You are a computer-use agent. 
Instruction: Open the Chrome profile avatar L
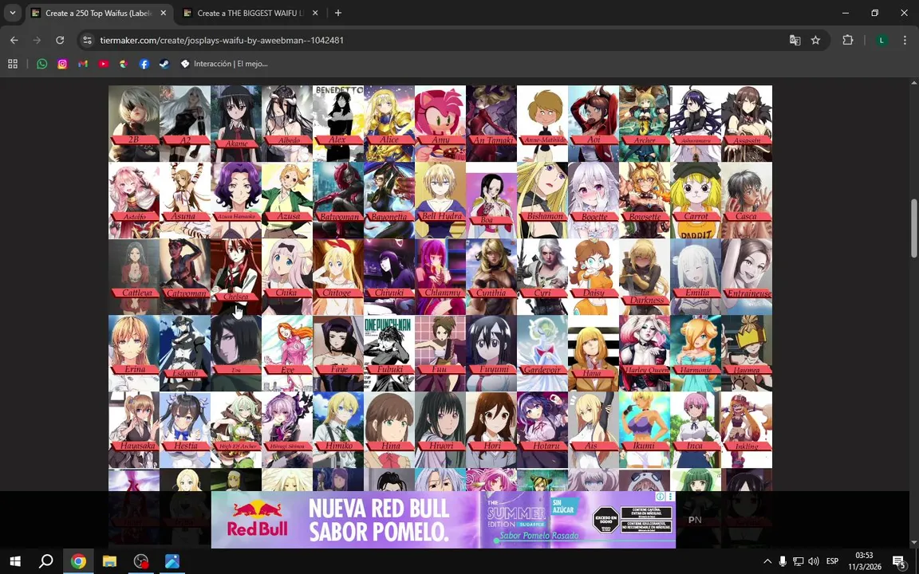click(882, 41)
